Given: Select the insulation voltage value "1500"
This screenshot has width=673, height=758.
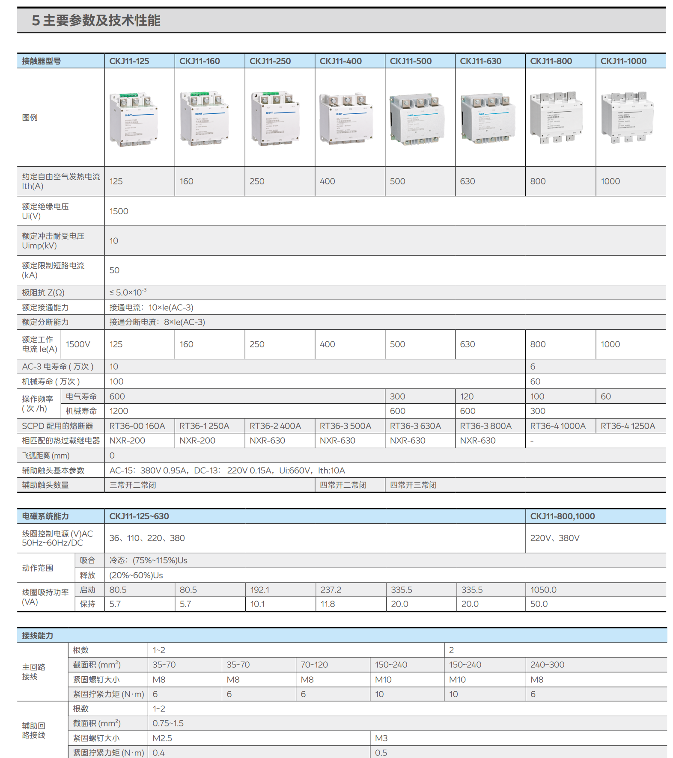Looking at the screenshot, I should tap(119, 211).
